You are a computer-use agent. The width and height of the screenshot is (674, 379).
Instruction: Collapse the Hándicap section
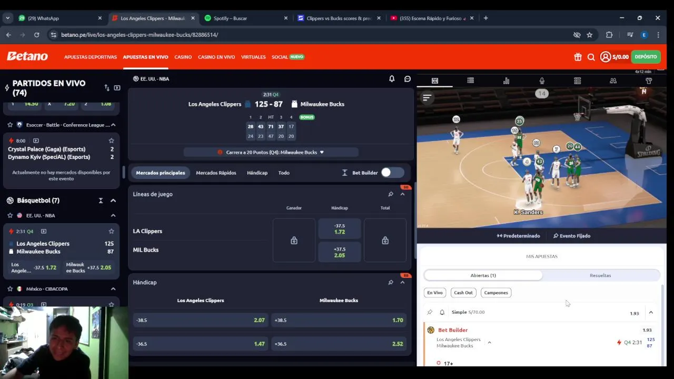[x=402, y=282]
